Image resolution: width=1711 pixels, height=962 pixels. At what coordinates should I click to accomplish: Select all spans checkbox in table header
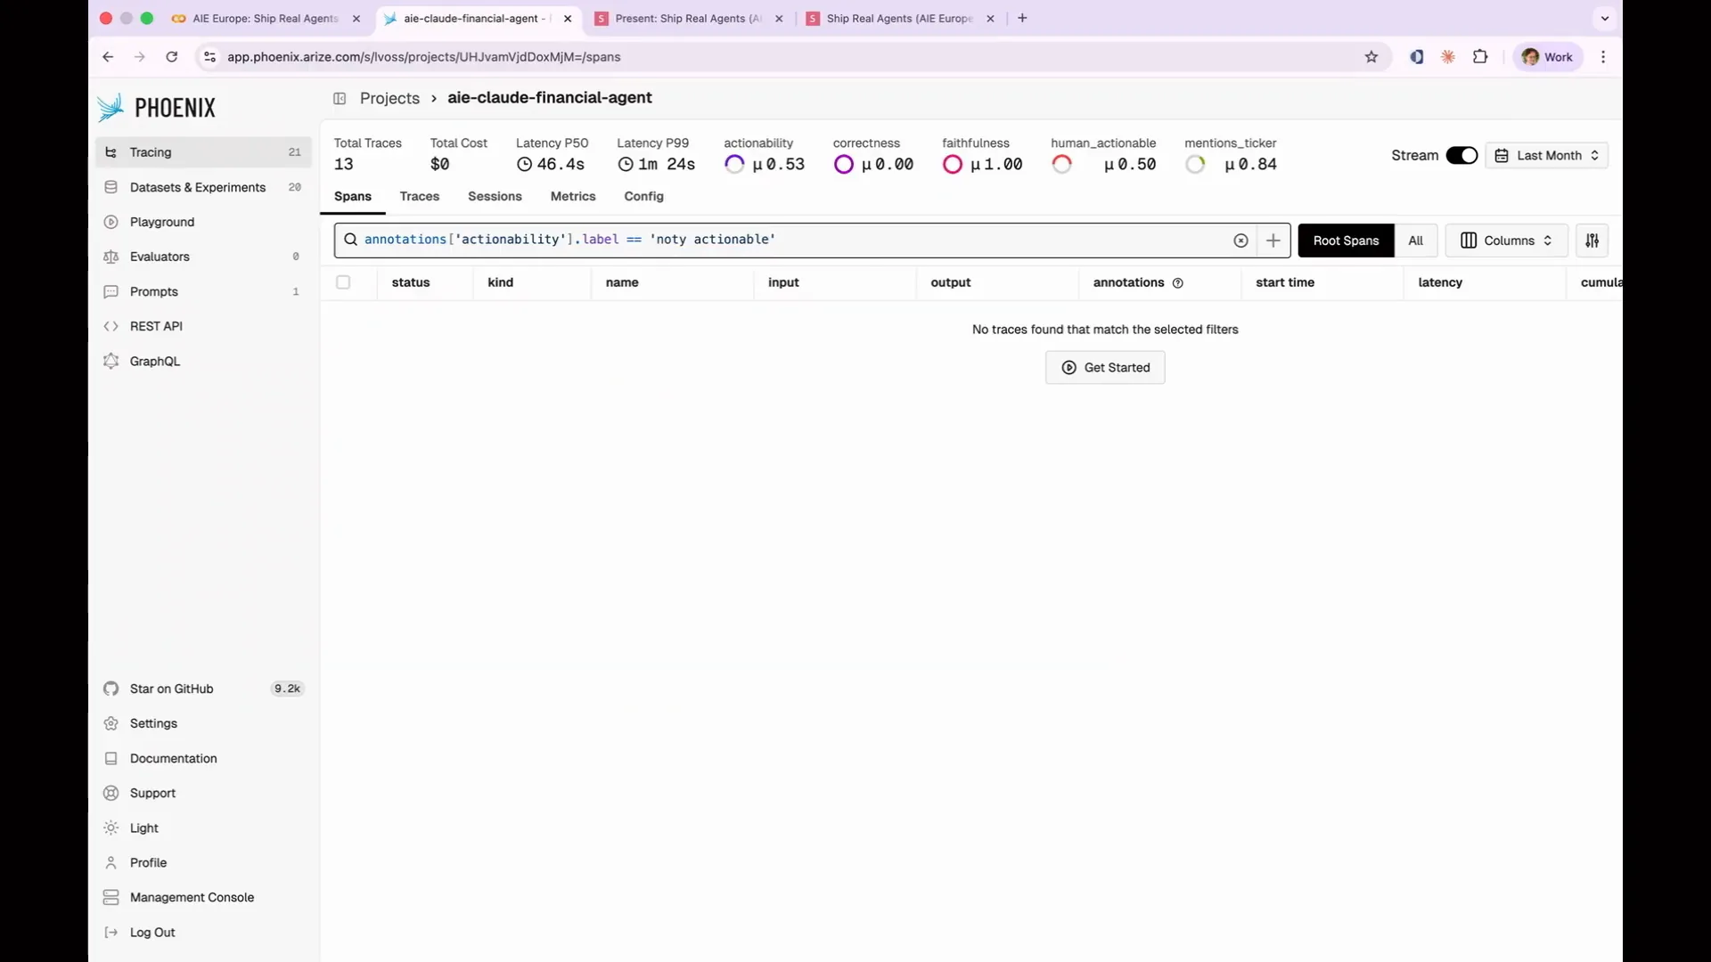tap(343, 282)
